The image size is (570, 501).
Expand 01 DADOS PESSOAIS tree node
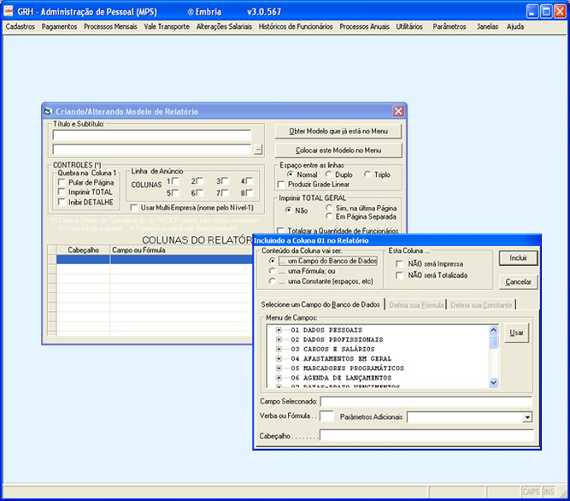(x=279, y=330)
